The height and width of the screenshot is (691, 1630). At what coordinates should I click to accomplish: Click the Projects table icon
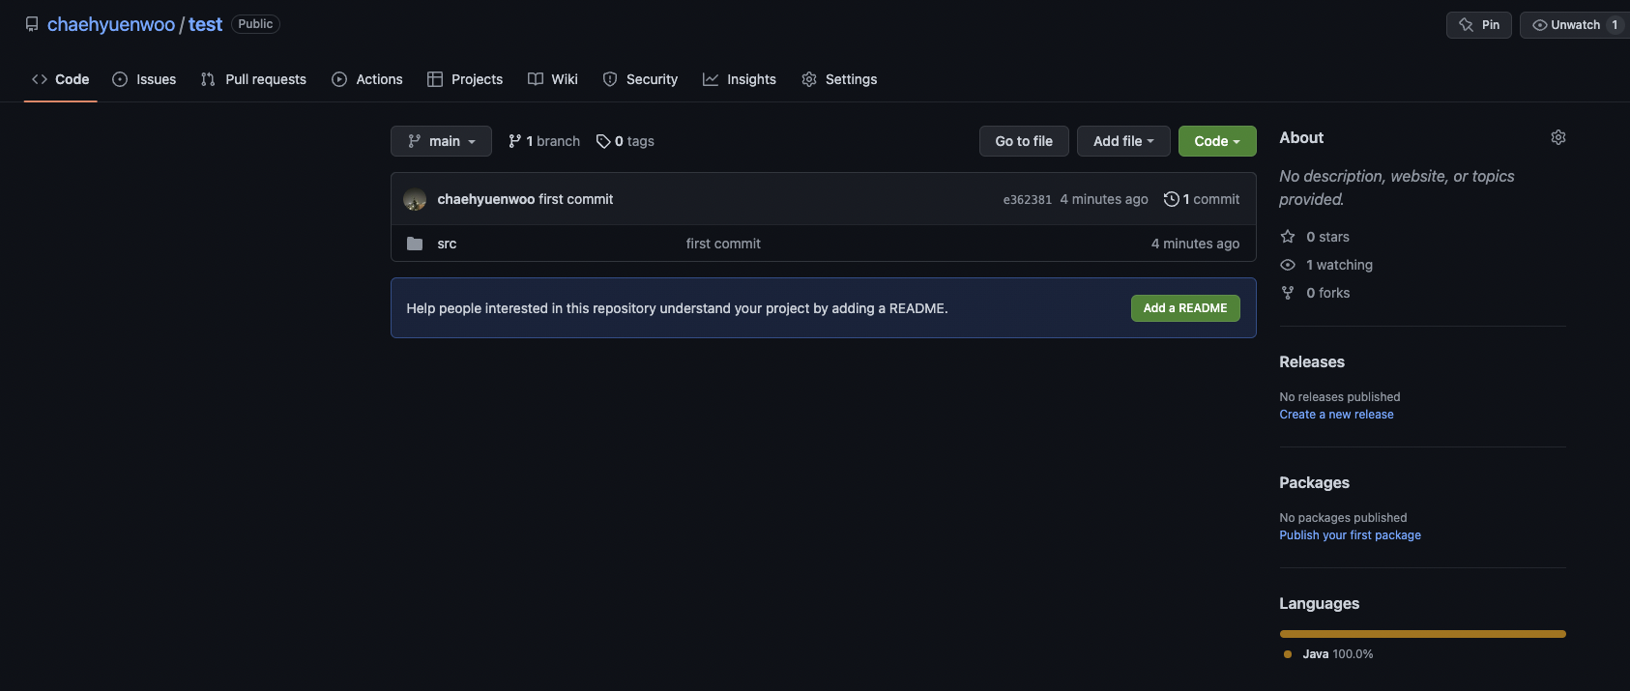tap(435, 79)
